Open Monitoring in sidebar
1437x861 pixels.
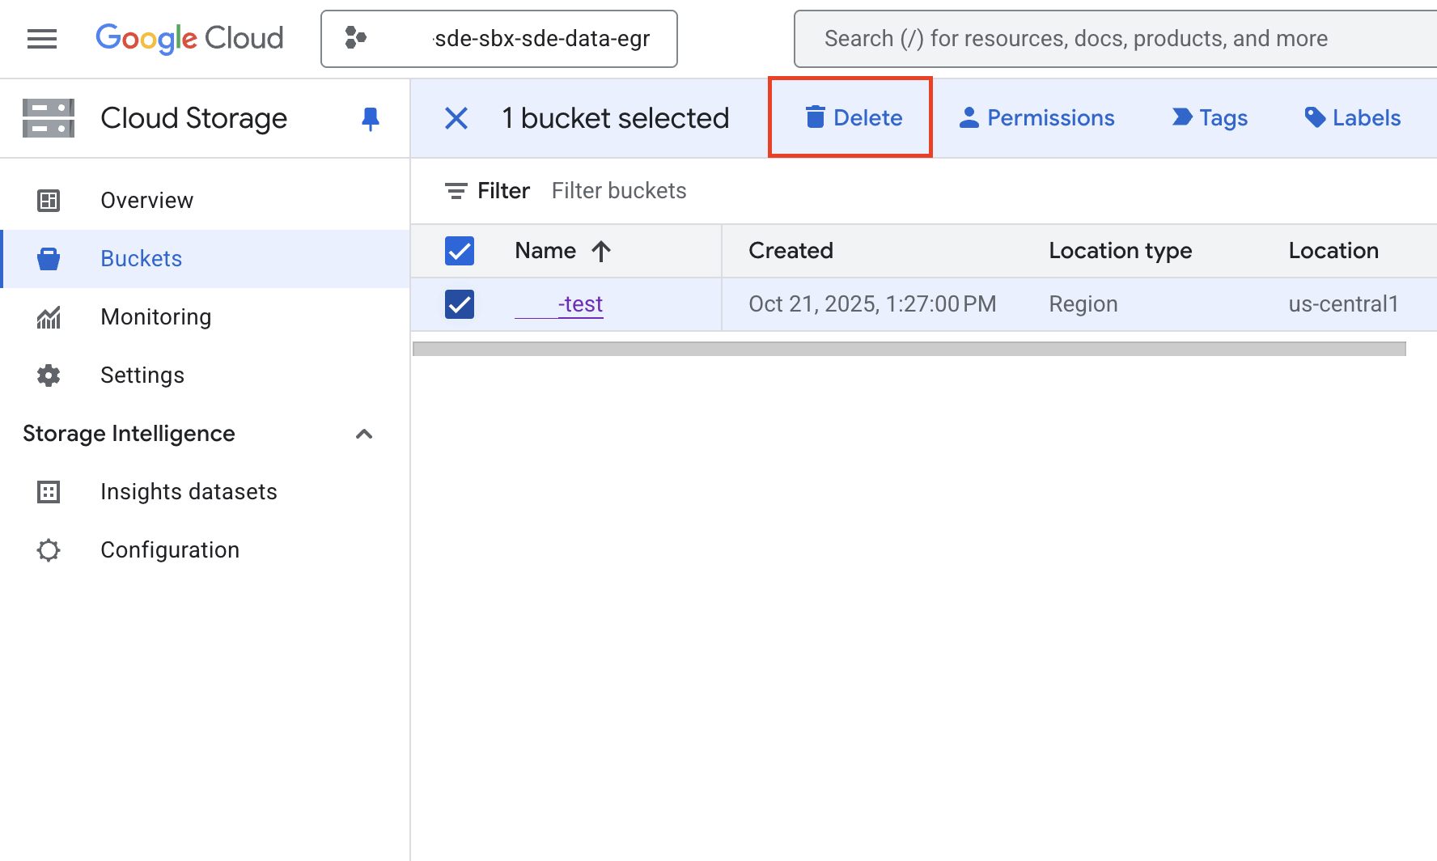[155, 317]
